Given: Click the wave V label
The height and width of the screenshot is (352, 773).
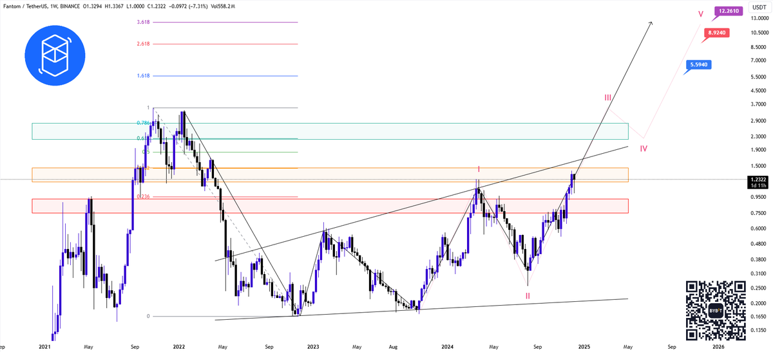Looking at the screenshot, I should pos(700,14).
